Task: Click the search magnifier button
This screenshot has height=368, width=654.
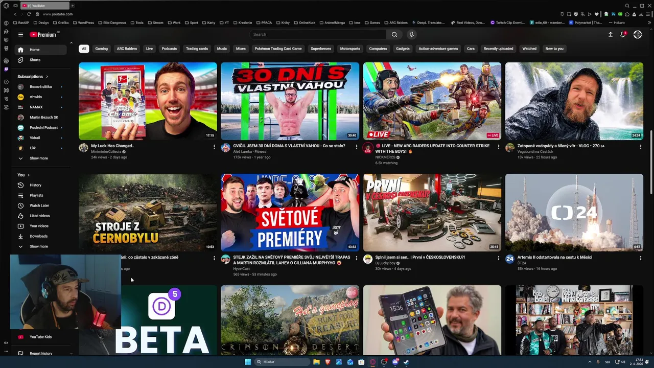Action: click(394, 34)
